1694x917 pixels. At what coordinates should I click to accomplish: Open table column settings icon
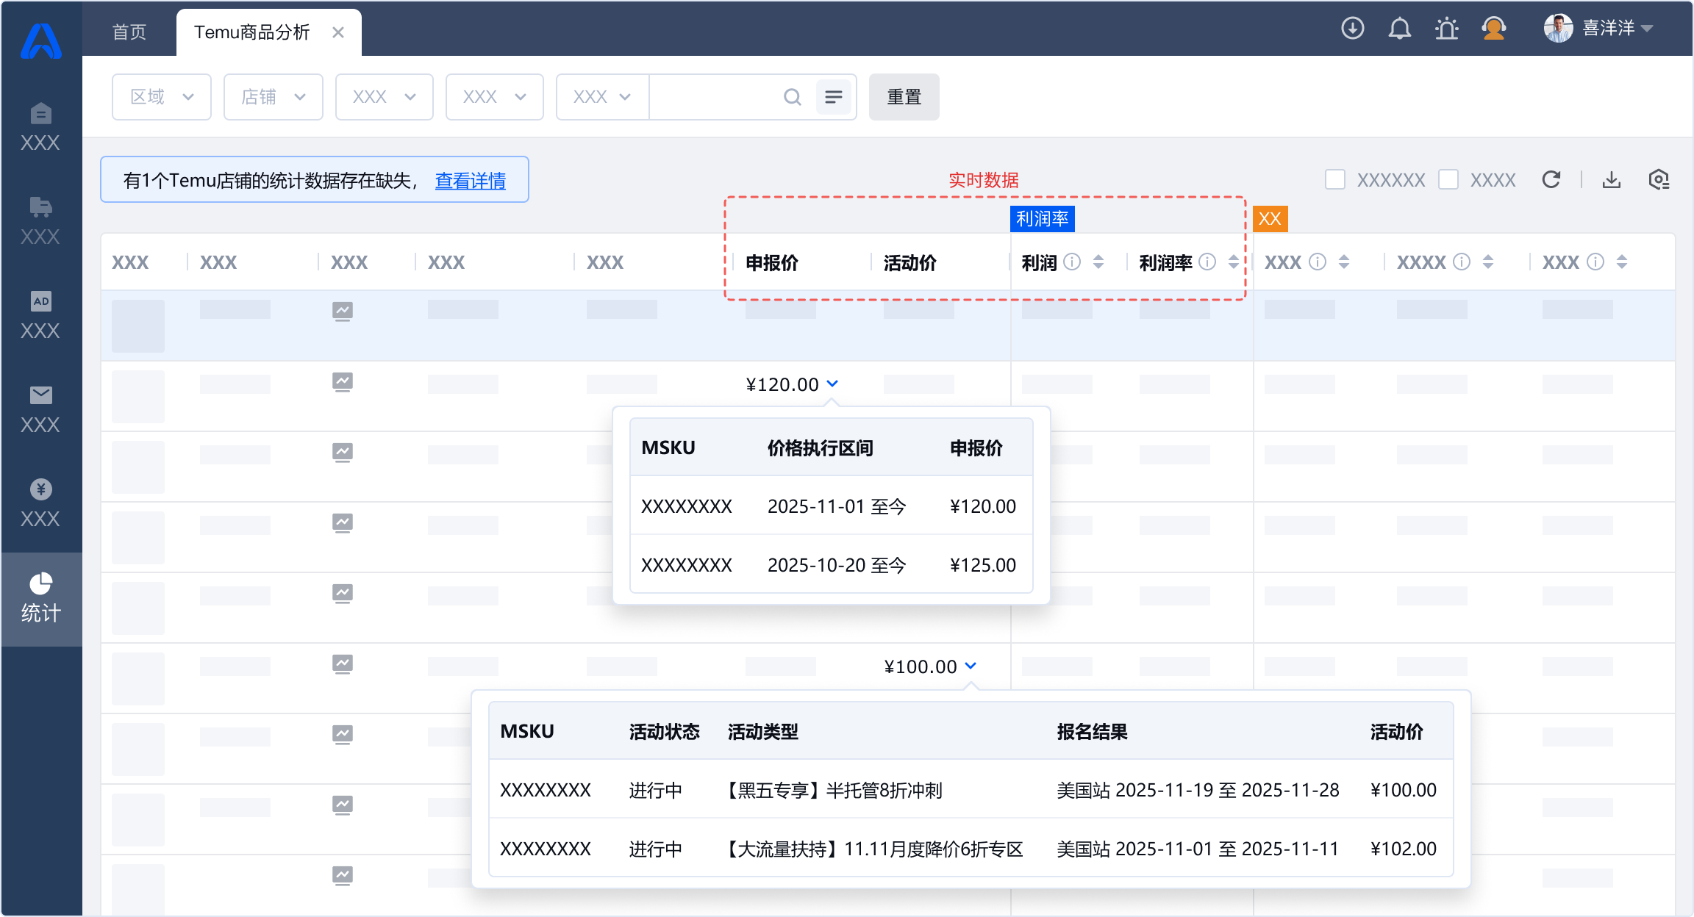(1659, 180)
